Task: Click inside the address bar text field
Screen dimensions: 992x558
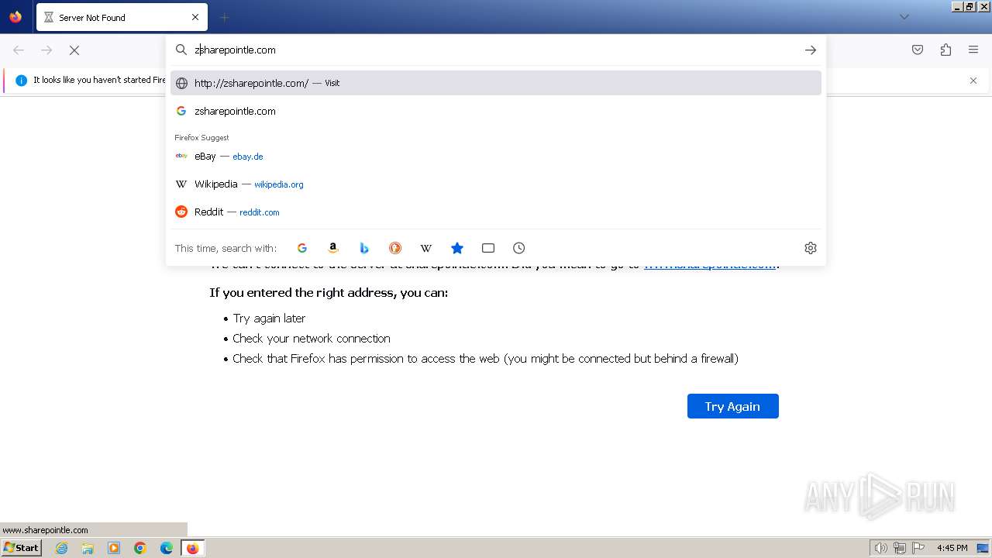Action: [496, 50]
